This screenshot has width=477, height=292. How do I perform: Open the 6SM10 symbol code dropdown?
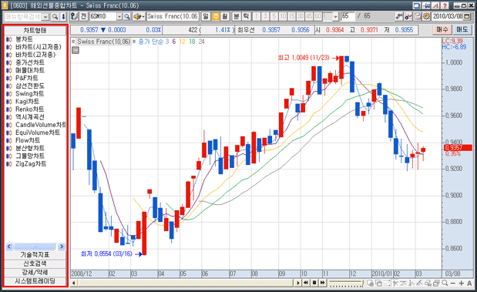click(119, 17)
